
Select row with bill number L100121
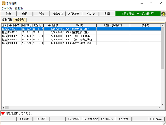click(x=81, y=29)
